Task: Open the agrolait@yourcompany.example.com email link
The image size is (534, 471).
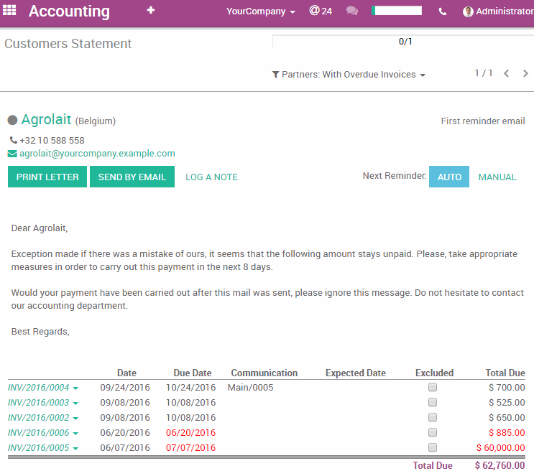Action: (97, 154)
